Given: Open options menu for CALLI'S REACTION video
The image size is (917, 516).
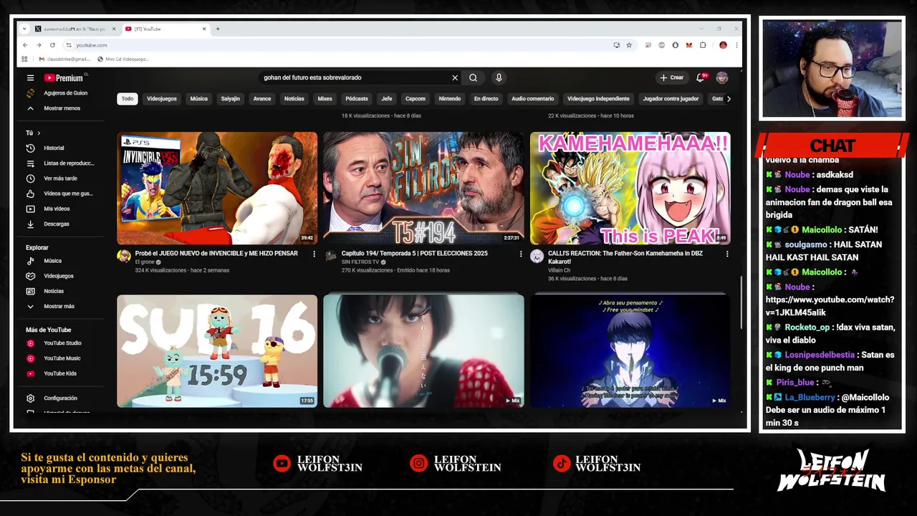Looking at the screenshot, I should tap(727, 254).
